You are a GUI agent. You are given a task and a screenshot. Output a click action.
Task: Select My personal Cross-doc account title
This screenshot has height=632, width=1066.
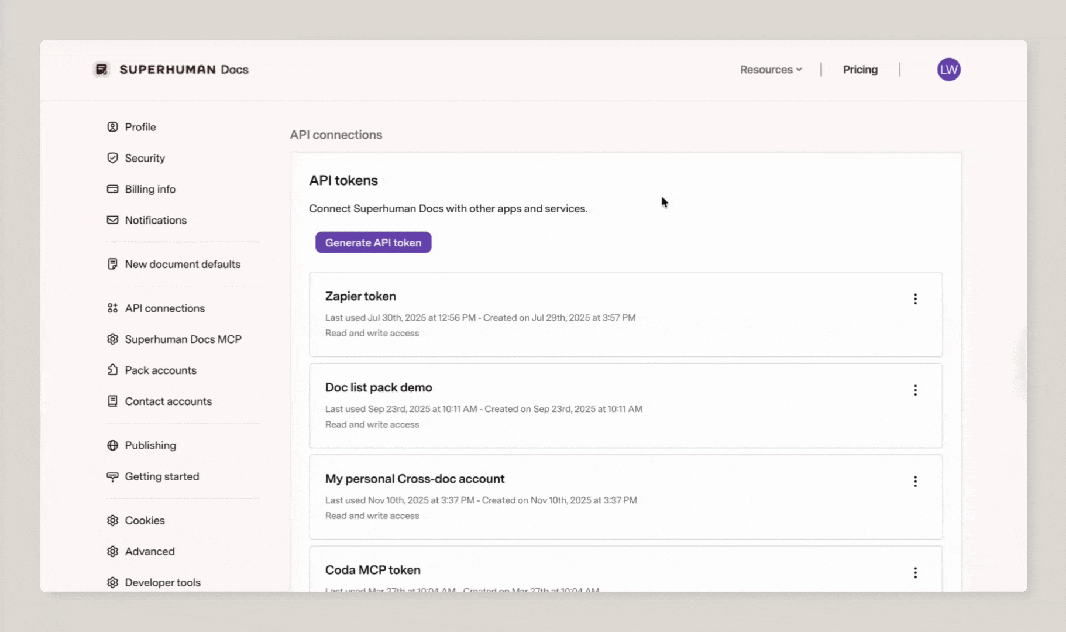tap(415, 479)
